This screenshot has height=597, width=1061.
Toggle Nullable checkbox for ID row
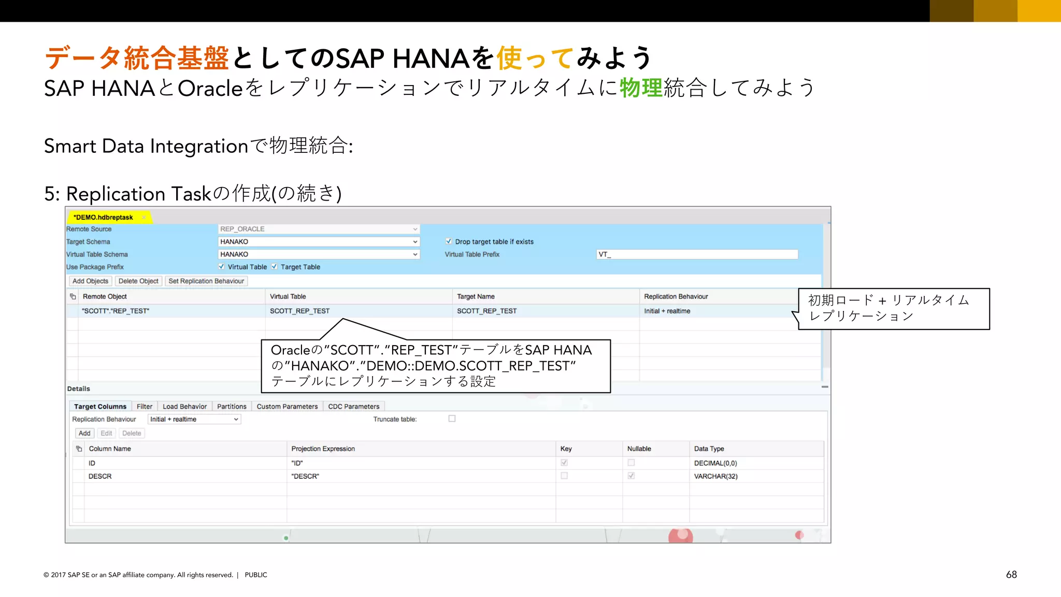tap(631, 463)
